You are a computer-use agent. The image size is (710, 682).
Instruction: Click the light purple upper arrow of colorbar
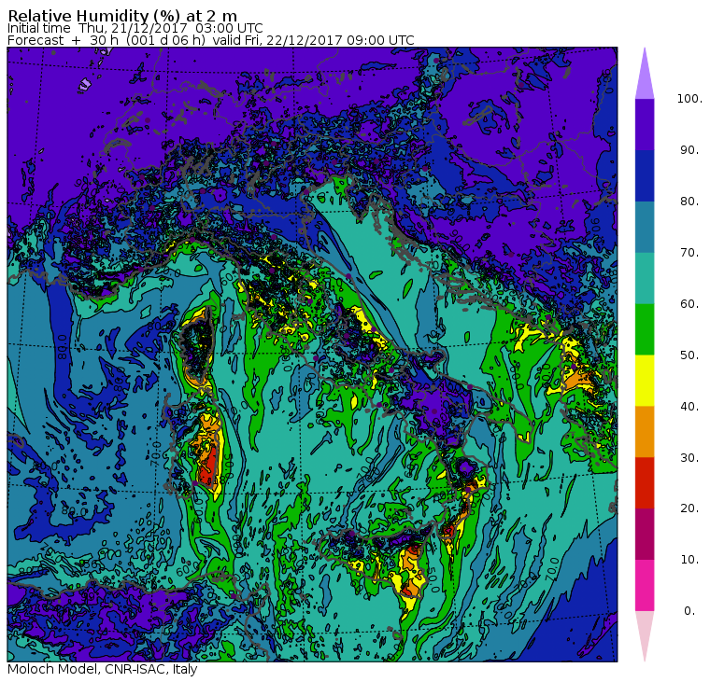tap(645, 74)
